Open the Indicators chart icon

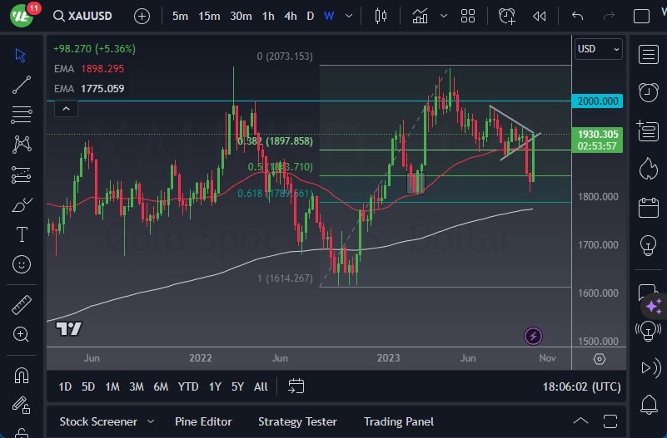[420, 16]
